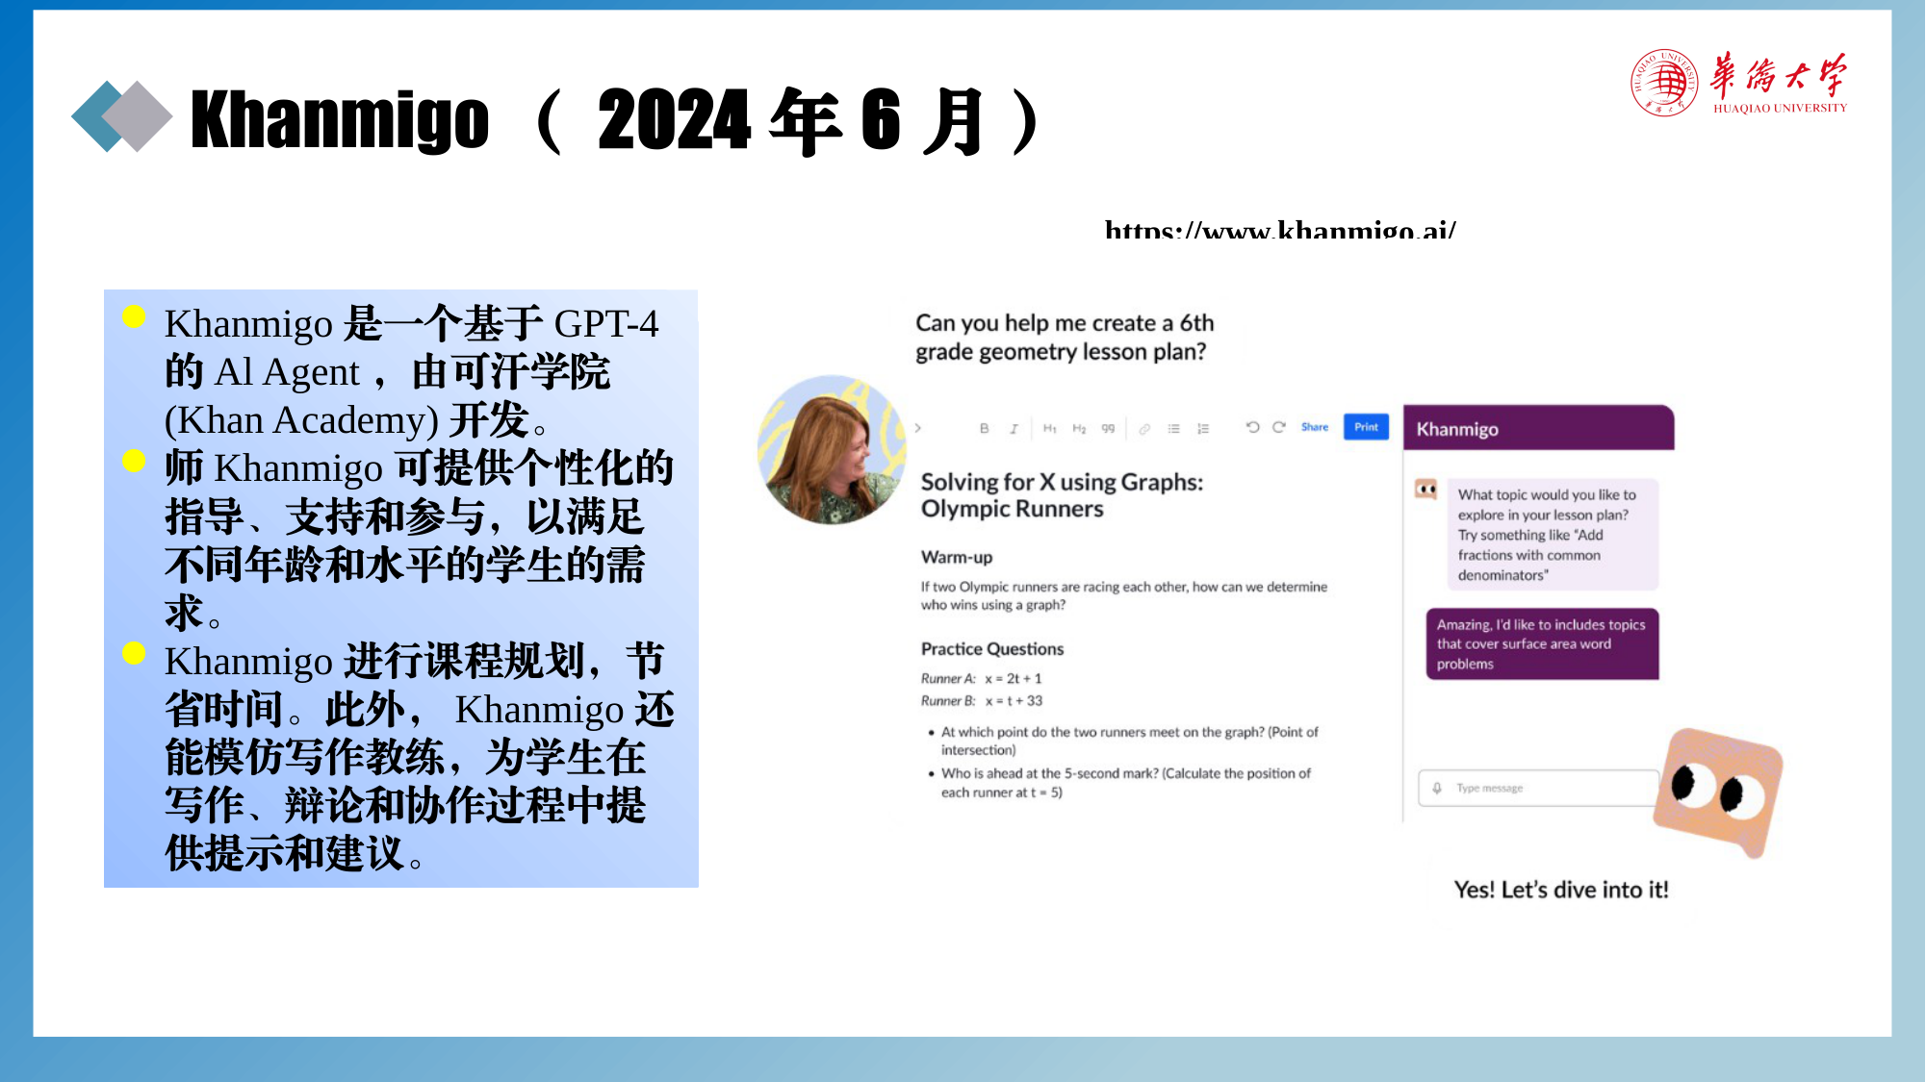Image resolution: width=1926 pixels, height=1082 pixels.
Task: Toggle blockquote formatting icon
Action: (x=1108, y=428)
